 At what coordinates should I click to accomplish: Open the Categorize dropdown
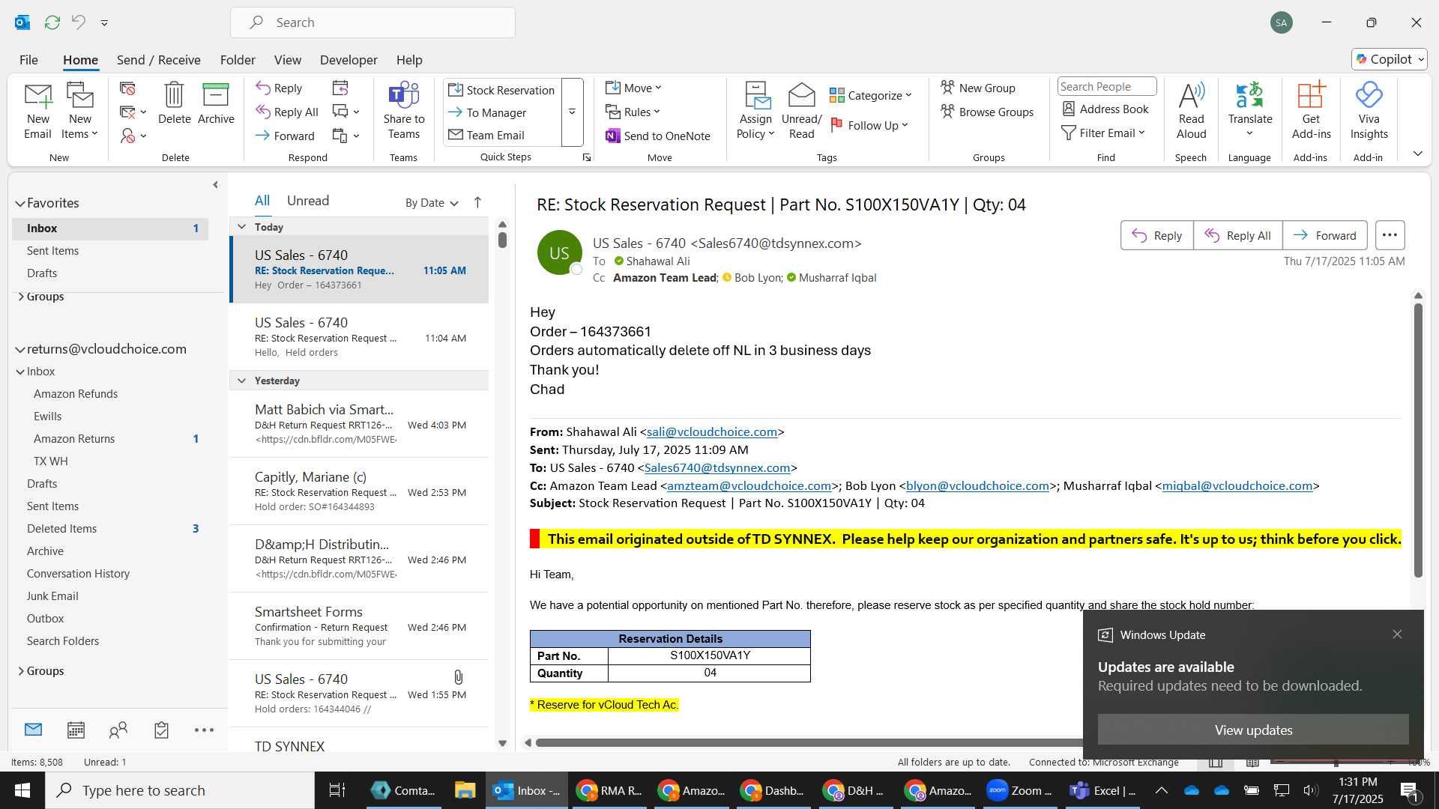point(870,95)
